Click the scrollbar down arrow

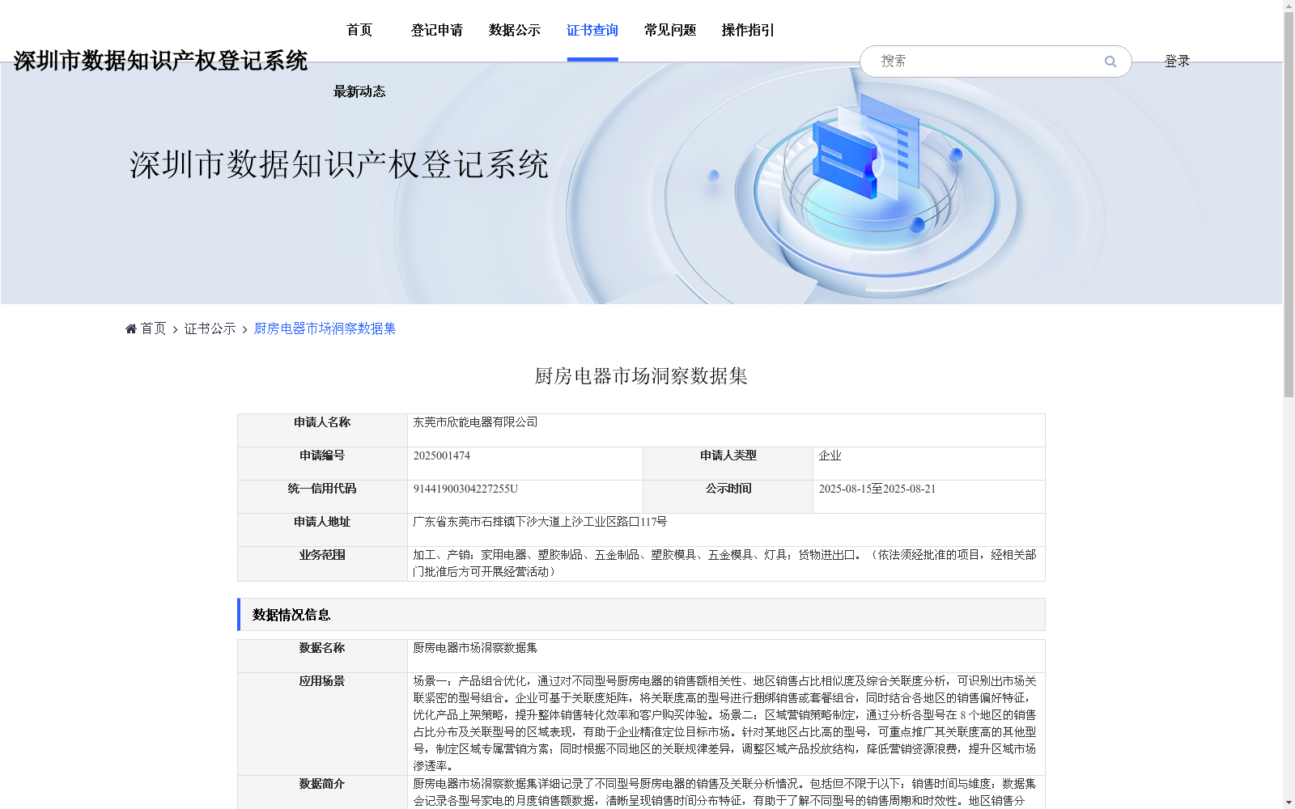tap(1289, 803)
